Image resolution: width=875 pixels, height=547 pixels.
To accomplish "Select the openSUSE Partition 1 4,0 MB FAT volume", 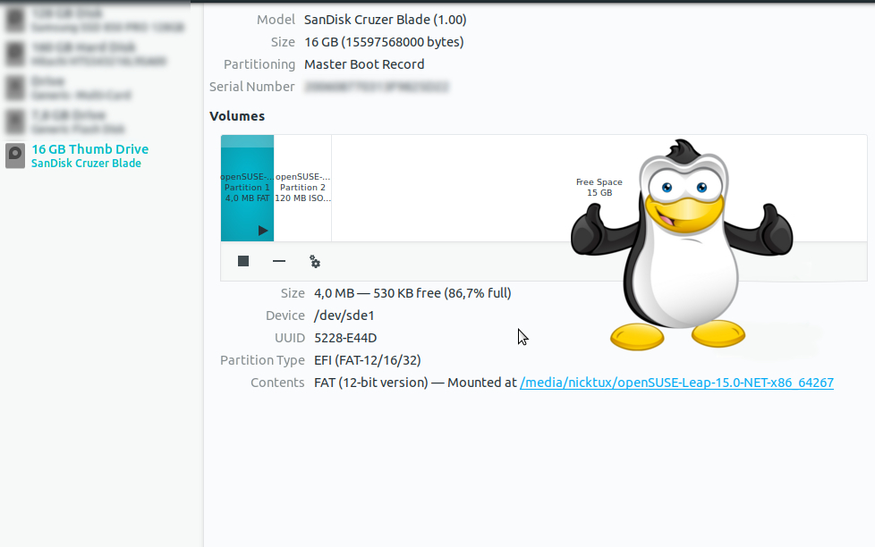I will click(x=247, y=187).
